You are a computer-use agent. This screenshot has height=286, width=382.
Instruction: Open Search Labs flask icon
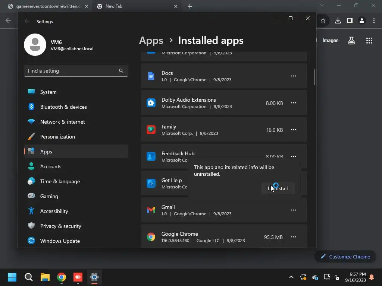(351, 41)
